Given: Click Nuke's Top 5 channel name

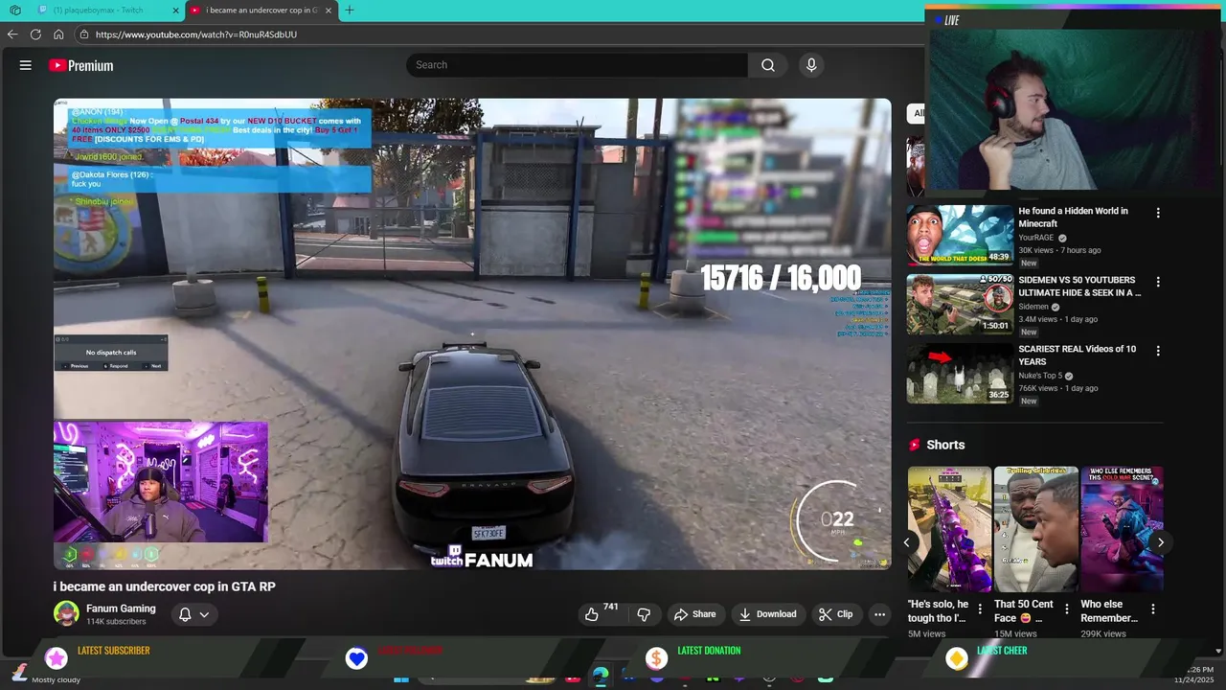Looking at the screenshot, I should tap(1039, 376).
